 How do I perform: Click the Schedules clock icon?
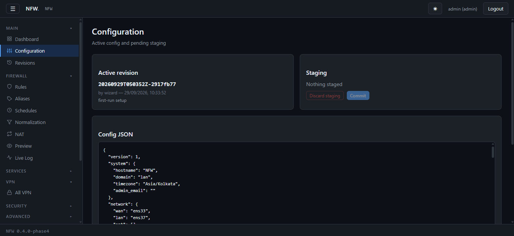[x=9, y=110]
